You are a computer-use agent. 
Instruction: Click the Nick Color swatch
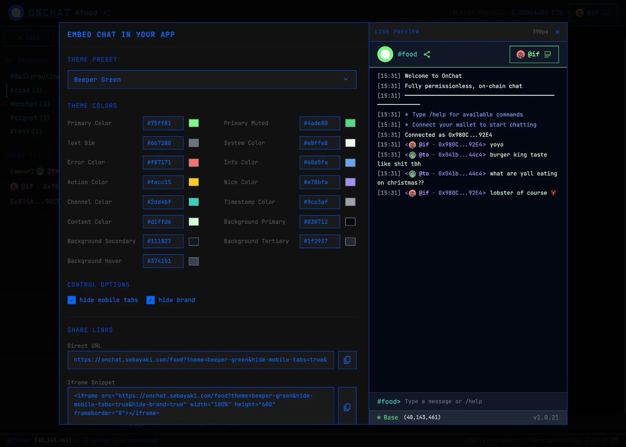pyautogui.click(x=350, y=182)
